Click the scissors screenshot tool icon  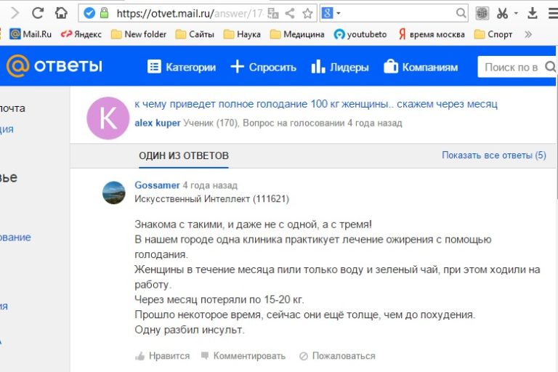click(x=503, y=14)
